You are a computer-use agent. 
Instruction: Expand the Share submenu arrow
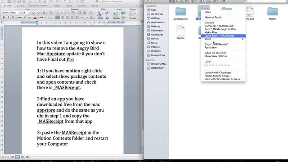(x=243, y=39)
